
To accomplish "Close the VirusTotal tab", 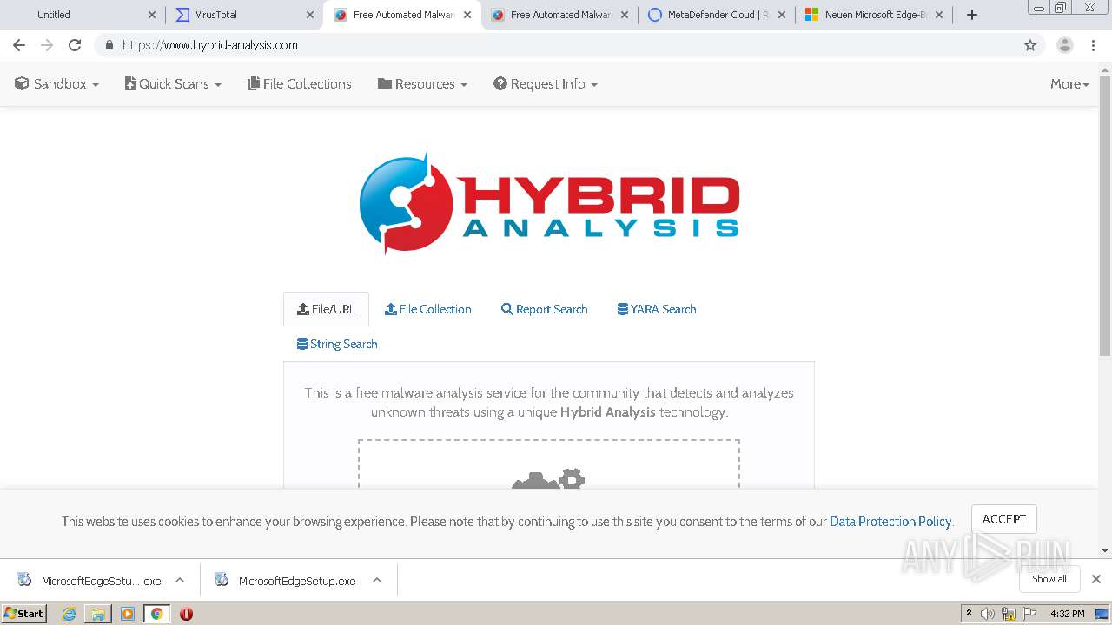I will tap(310, 15).
